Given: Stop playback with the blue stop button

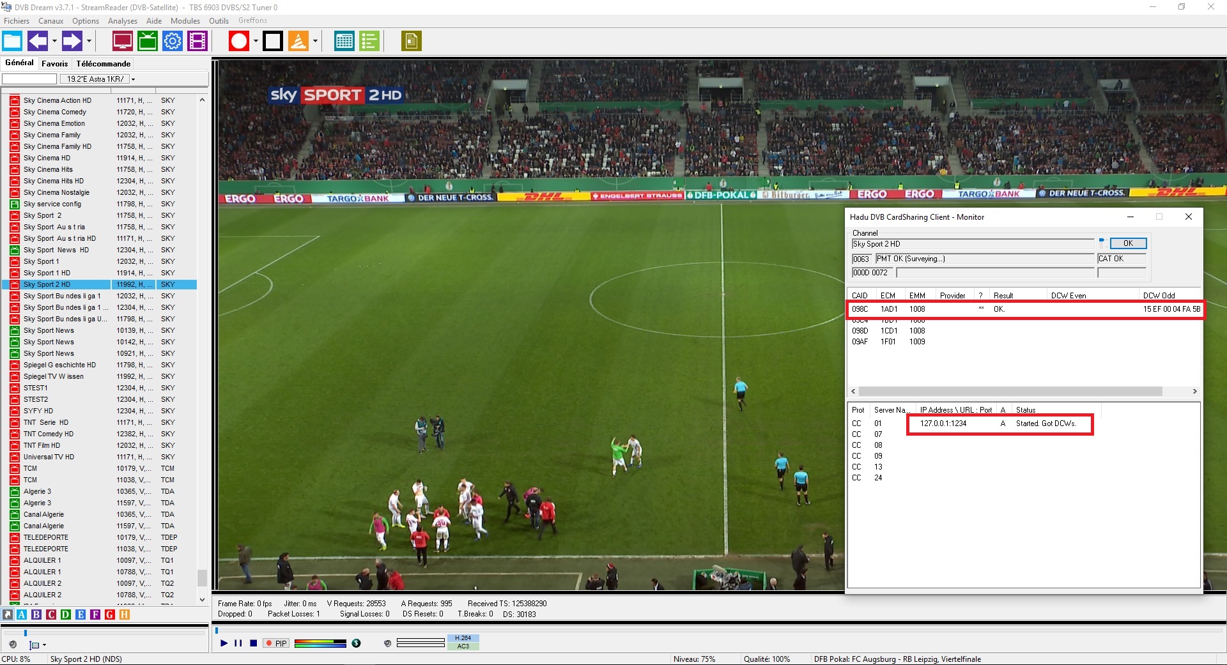Looking at the screenshot, I should 253,643.
